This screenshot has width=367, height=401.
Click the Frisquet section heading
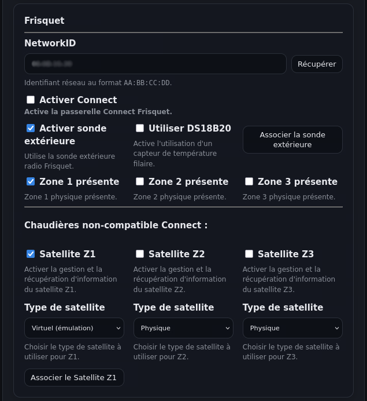pyautogui.click(x=45, y=21)
